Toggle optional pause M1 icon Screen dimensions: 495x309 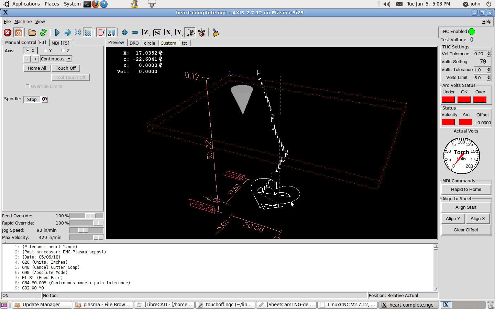[111, 33]
